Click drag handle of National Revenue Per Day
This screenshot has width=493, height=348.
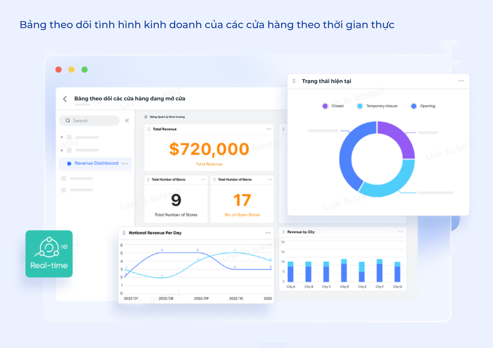(124, 233)
